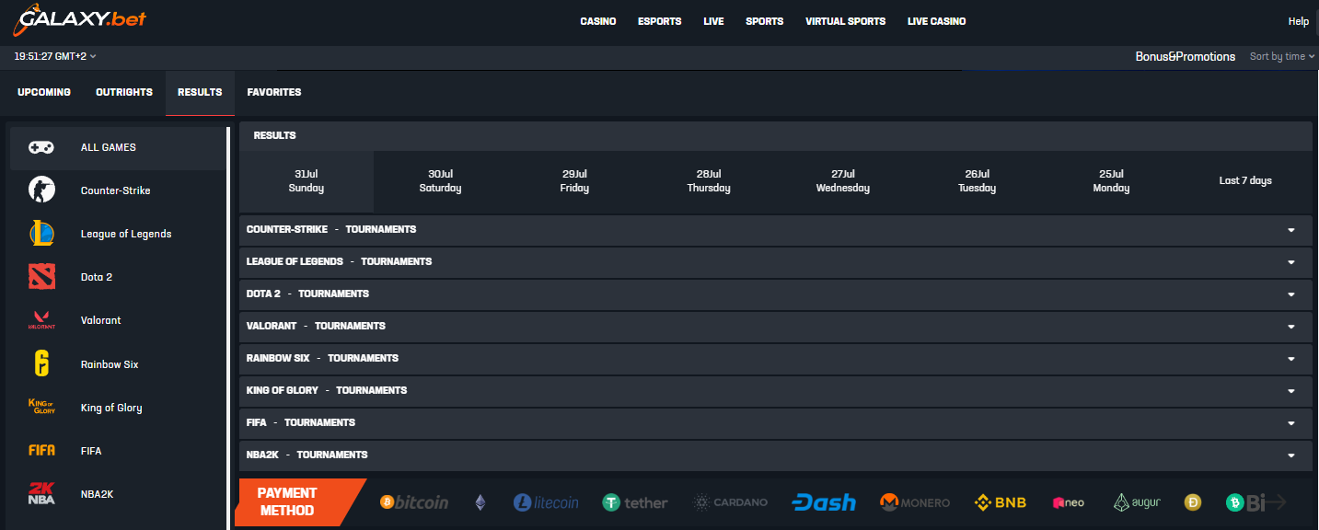1319x530 pixels.
Task: Switch to the Outrights tab
Action: [x=124, y=92]
